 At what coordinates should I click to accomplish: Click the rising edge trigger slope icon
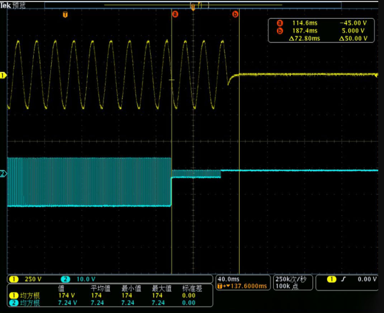click(343, 279)
